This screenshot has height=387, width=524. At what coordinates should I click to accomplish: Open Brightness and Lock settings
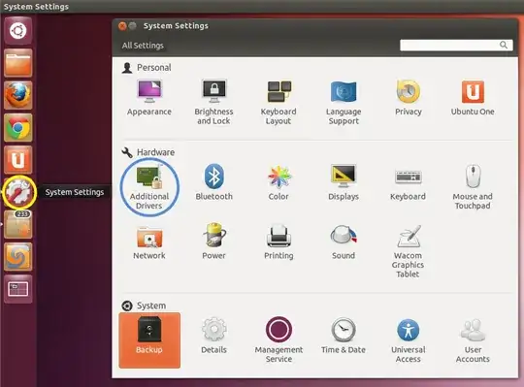[213, 102]
